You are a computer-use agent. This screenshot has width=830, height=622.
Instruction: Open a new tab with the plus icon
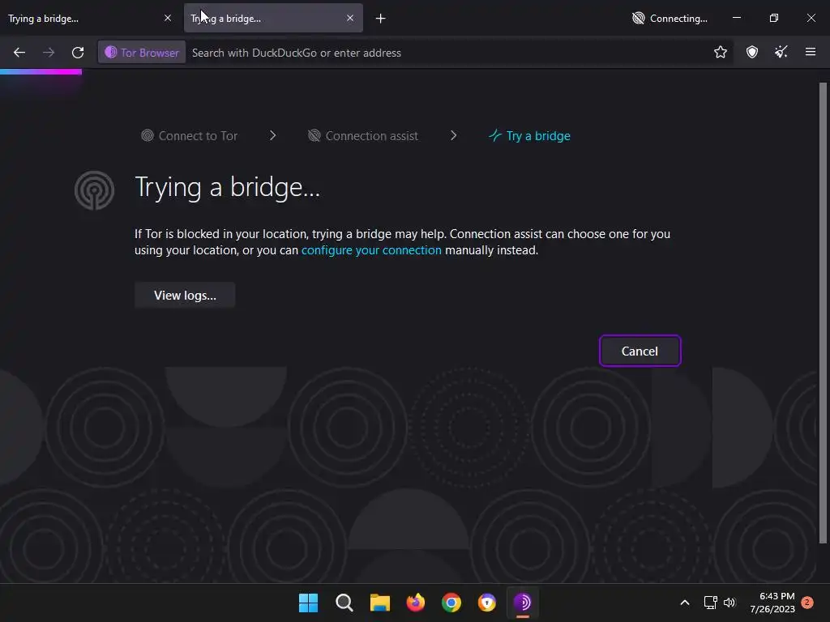coord(381,19)
